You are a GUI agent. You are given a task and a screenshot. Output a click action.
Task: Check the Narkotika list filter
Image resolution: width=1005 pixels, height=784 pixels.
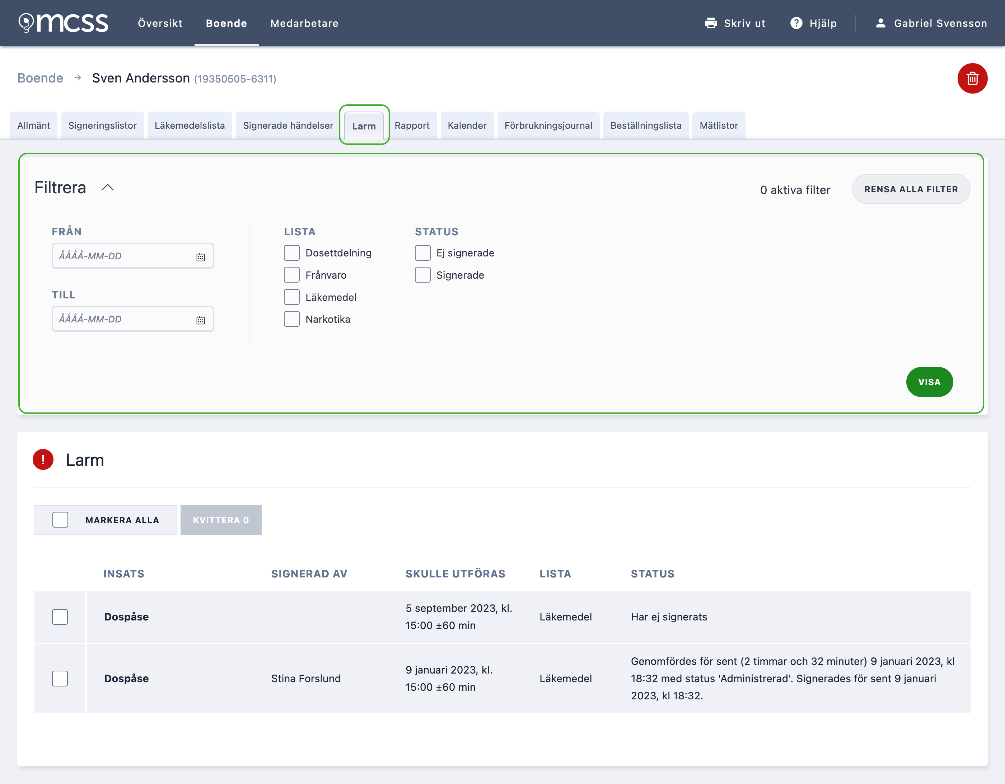coord(292,319)
